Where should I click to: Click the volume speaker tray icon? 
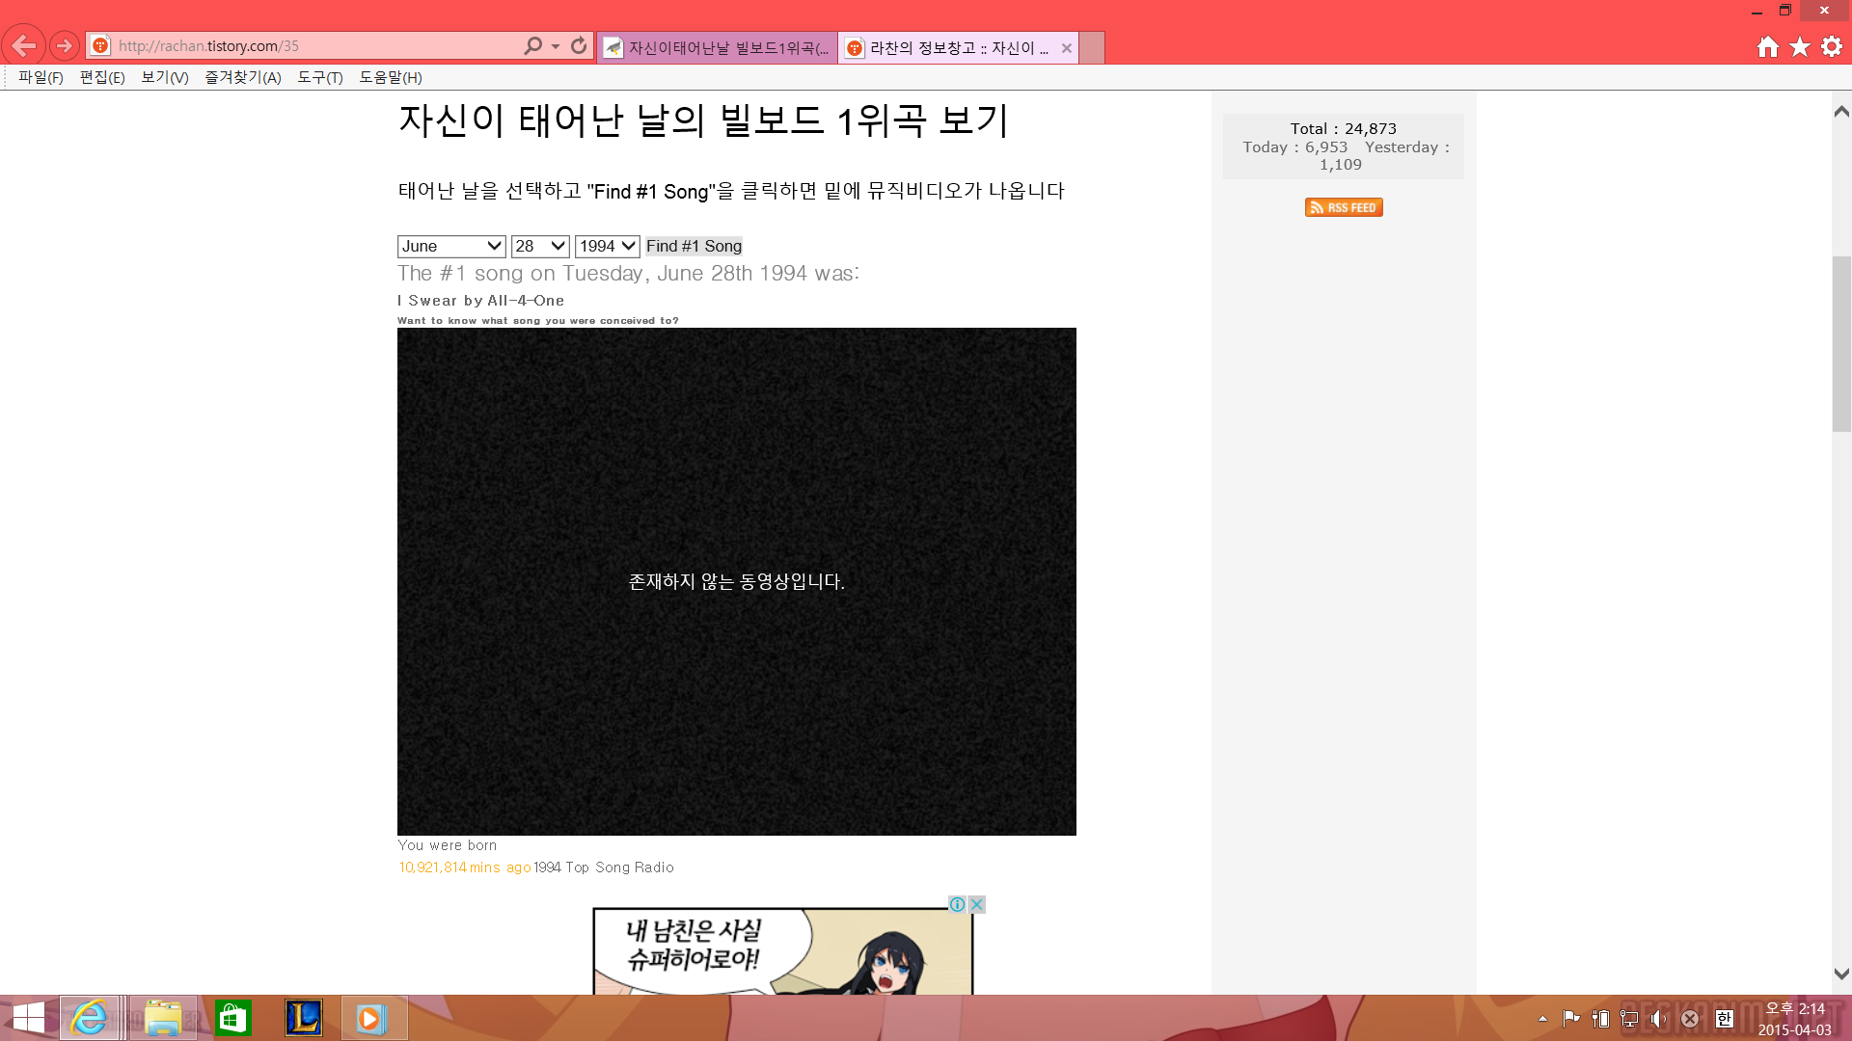click(1659, 1018)
